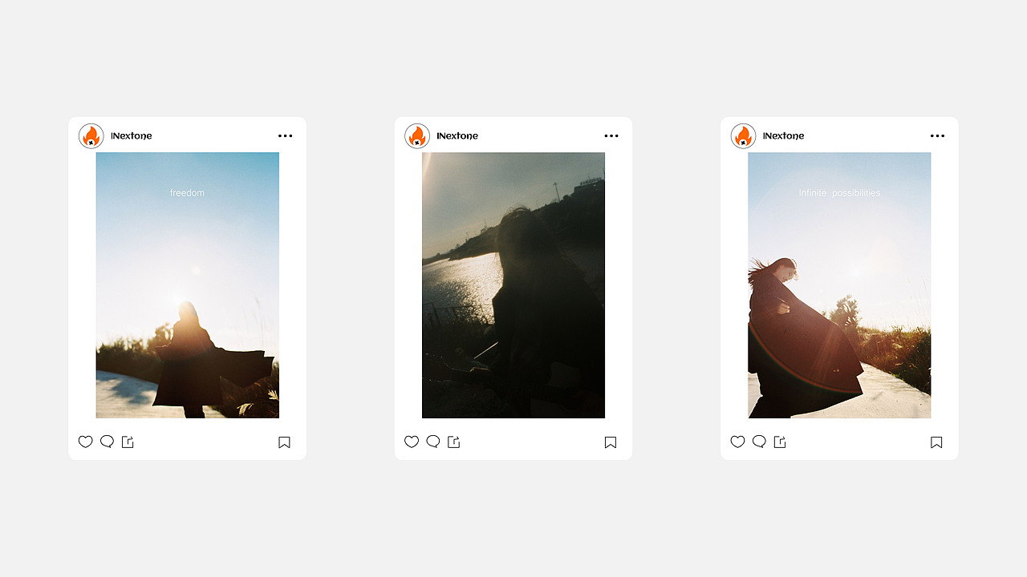The image size is (1027, 577).
Task: Share the Infinite possibilities post
Action: [780, 442]
